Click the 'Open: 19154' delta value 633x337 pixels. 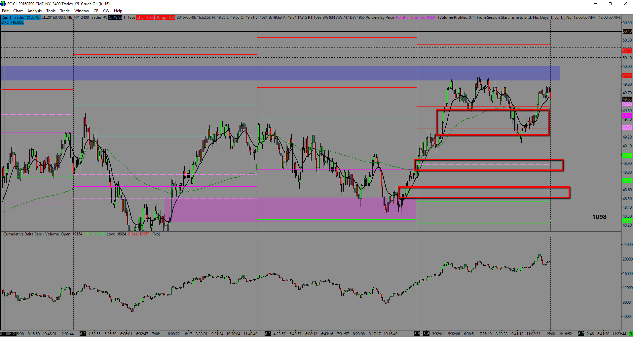pos(72,234)
